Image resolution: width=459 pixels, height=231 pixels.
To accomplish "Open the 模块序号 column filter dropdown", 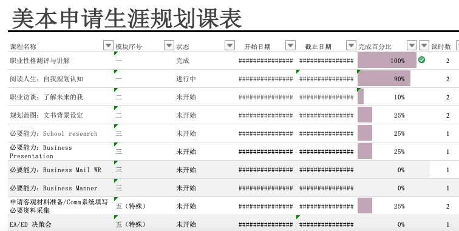I will (169, 45).
